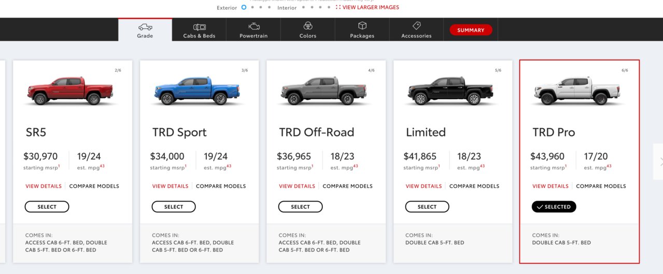The height and width of the screenshot is (274, 663).
Task: Click the 17/20 est. mpg value
Action: pyautogui.click(x=596, y=156)
